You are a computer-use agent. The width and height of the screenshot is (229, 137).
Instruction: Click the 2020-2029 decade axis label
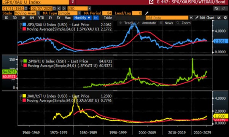pos(202,132)
